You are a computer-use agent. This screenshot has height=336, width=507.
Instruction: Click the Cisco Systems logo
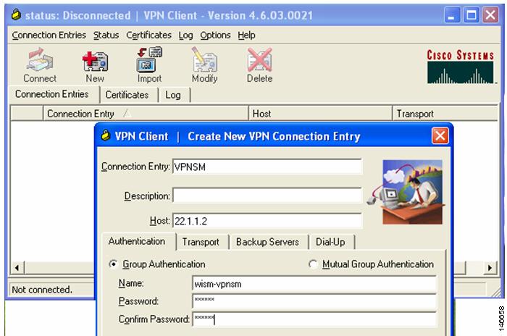461,67
